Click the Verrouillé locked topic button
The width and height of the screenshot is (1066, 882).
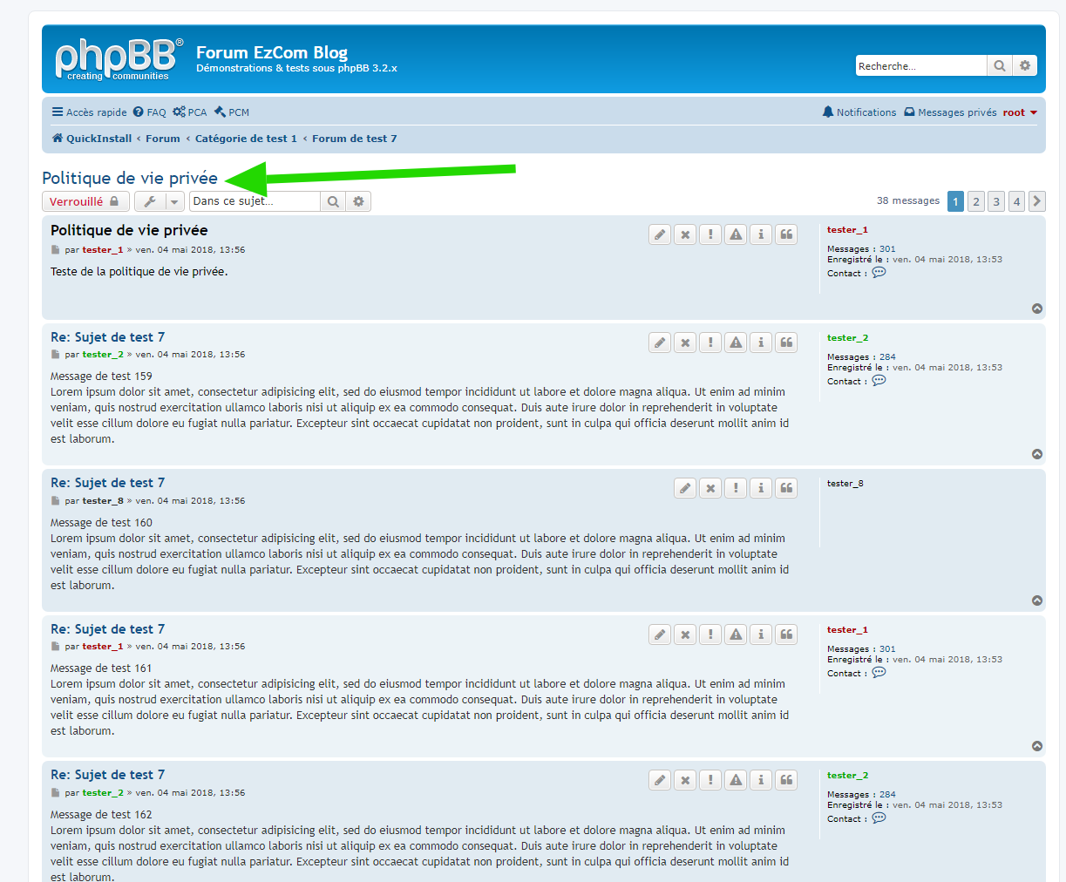click(x=85, y=201)
